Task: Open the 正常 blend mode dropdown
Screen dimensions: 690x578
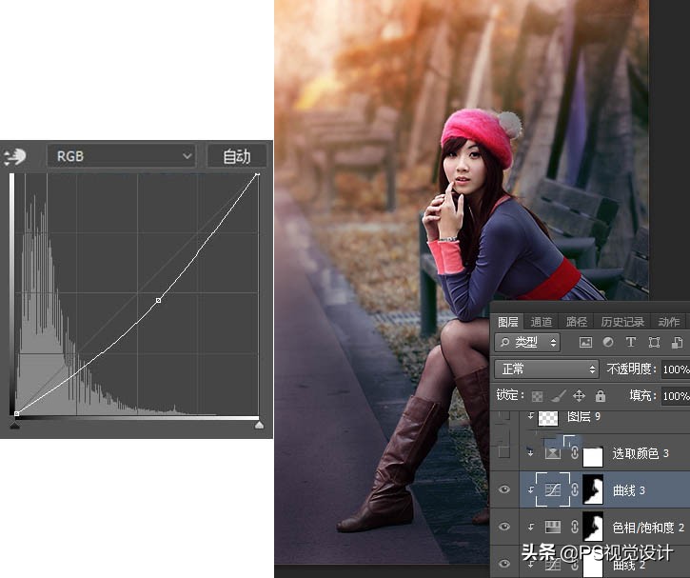Action: (x=546, y=369)
